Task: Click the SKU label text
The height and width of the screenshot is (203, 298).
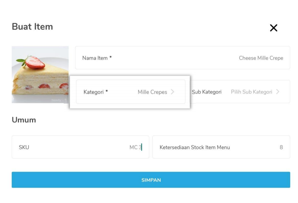Action: point(24,147)
